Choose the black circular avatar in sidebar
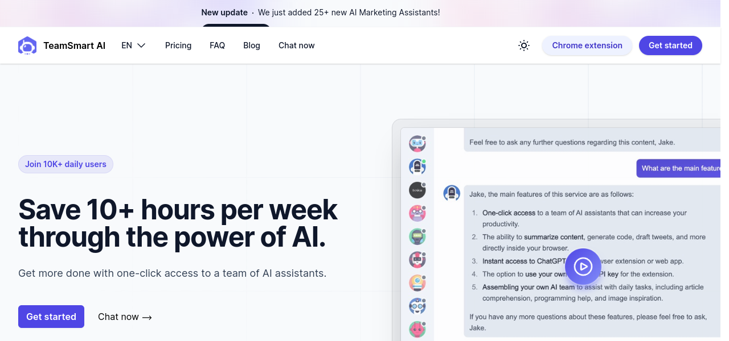 tap(417, 190)
